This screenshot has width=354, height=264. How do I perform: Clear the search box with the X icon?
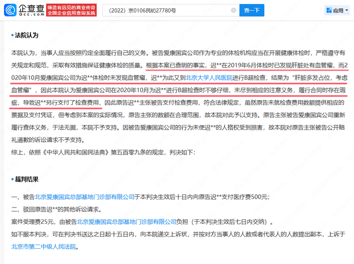point(234,10)
